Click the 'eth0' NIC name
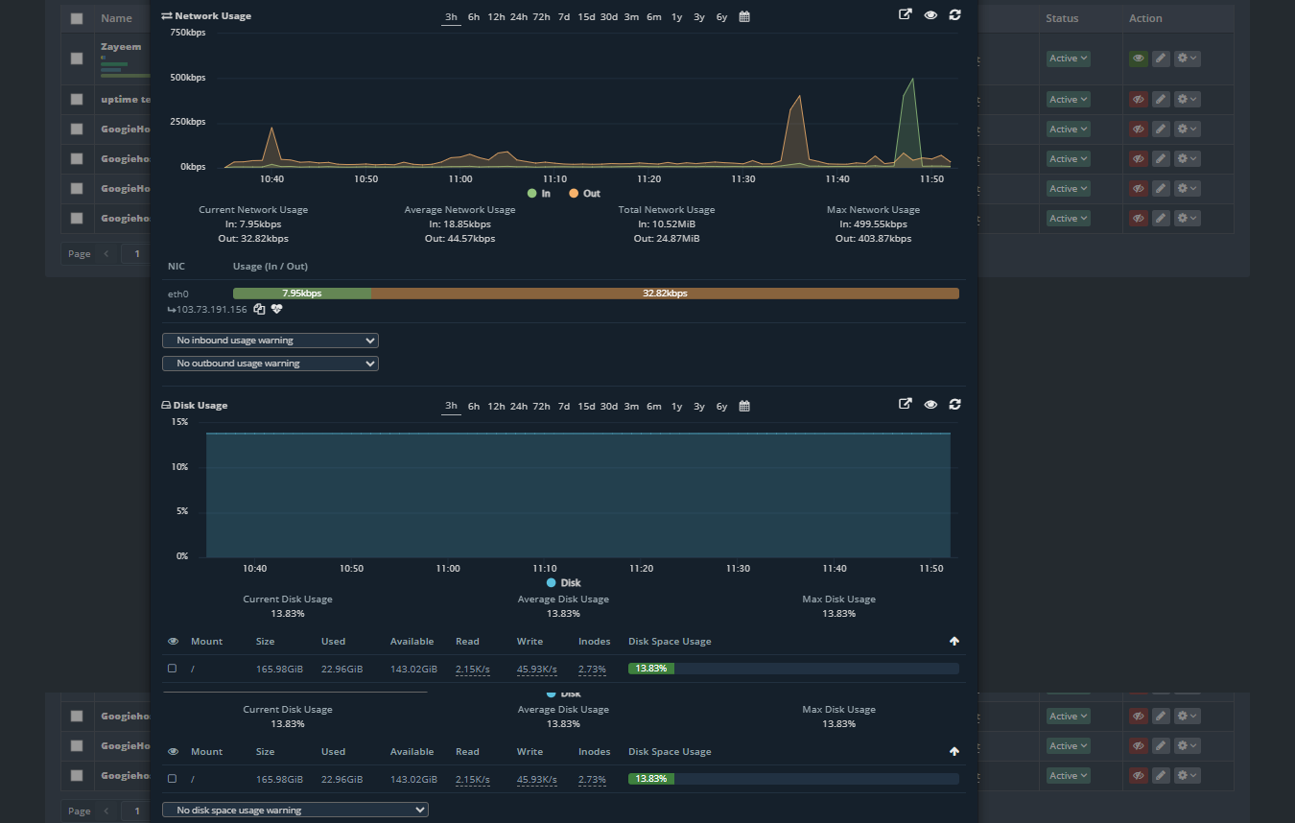 178,294
